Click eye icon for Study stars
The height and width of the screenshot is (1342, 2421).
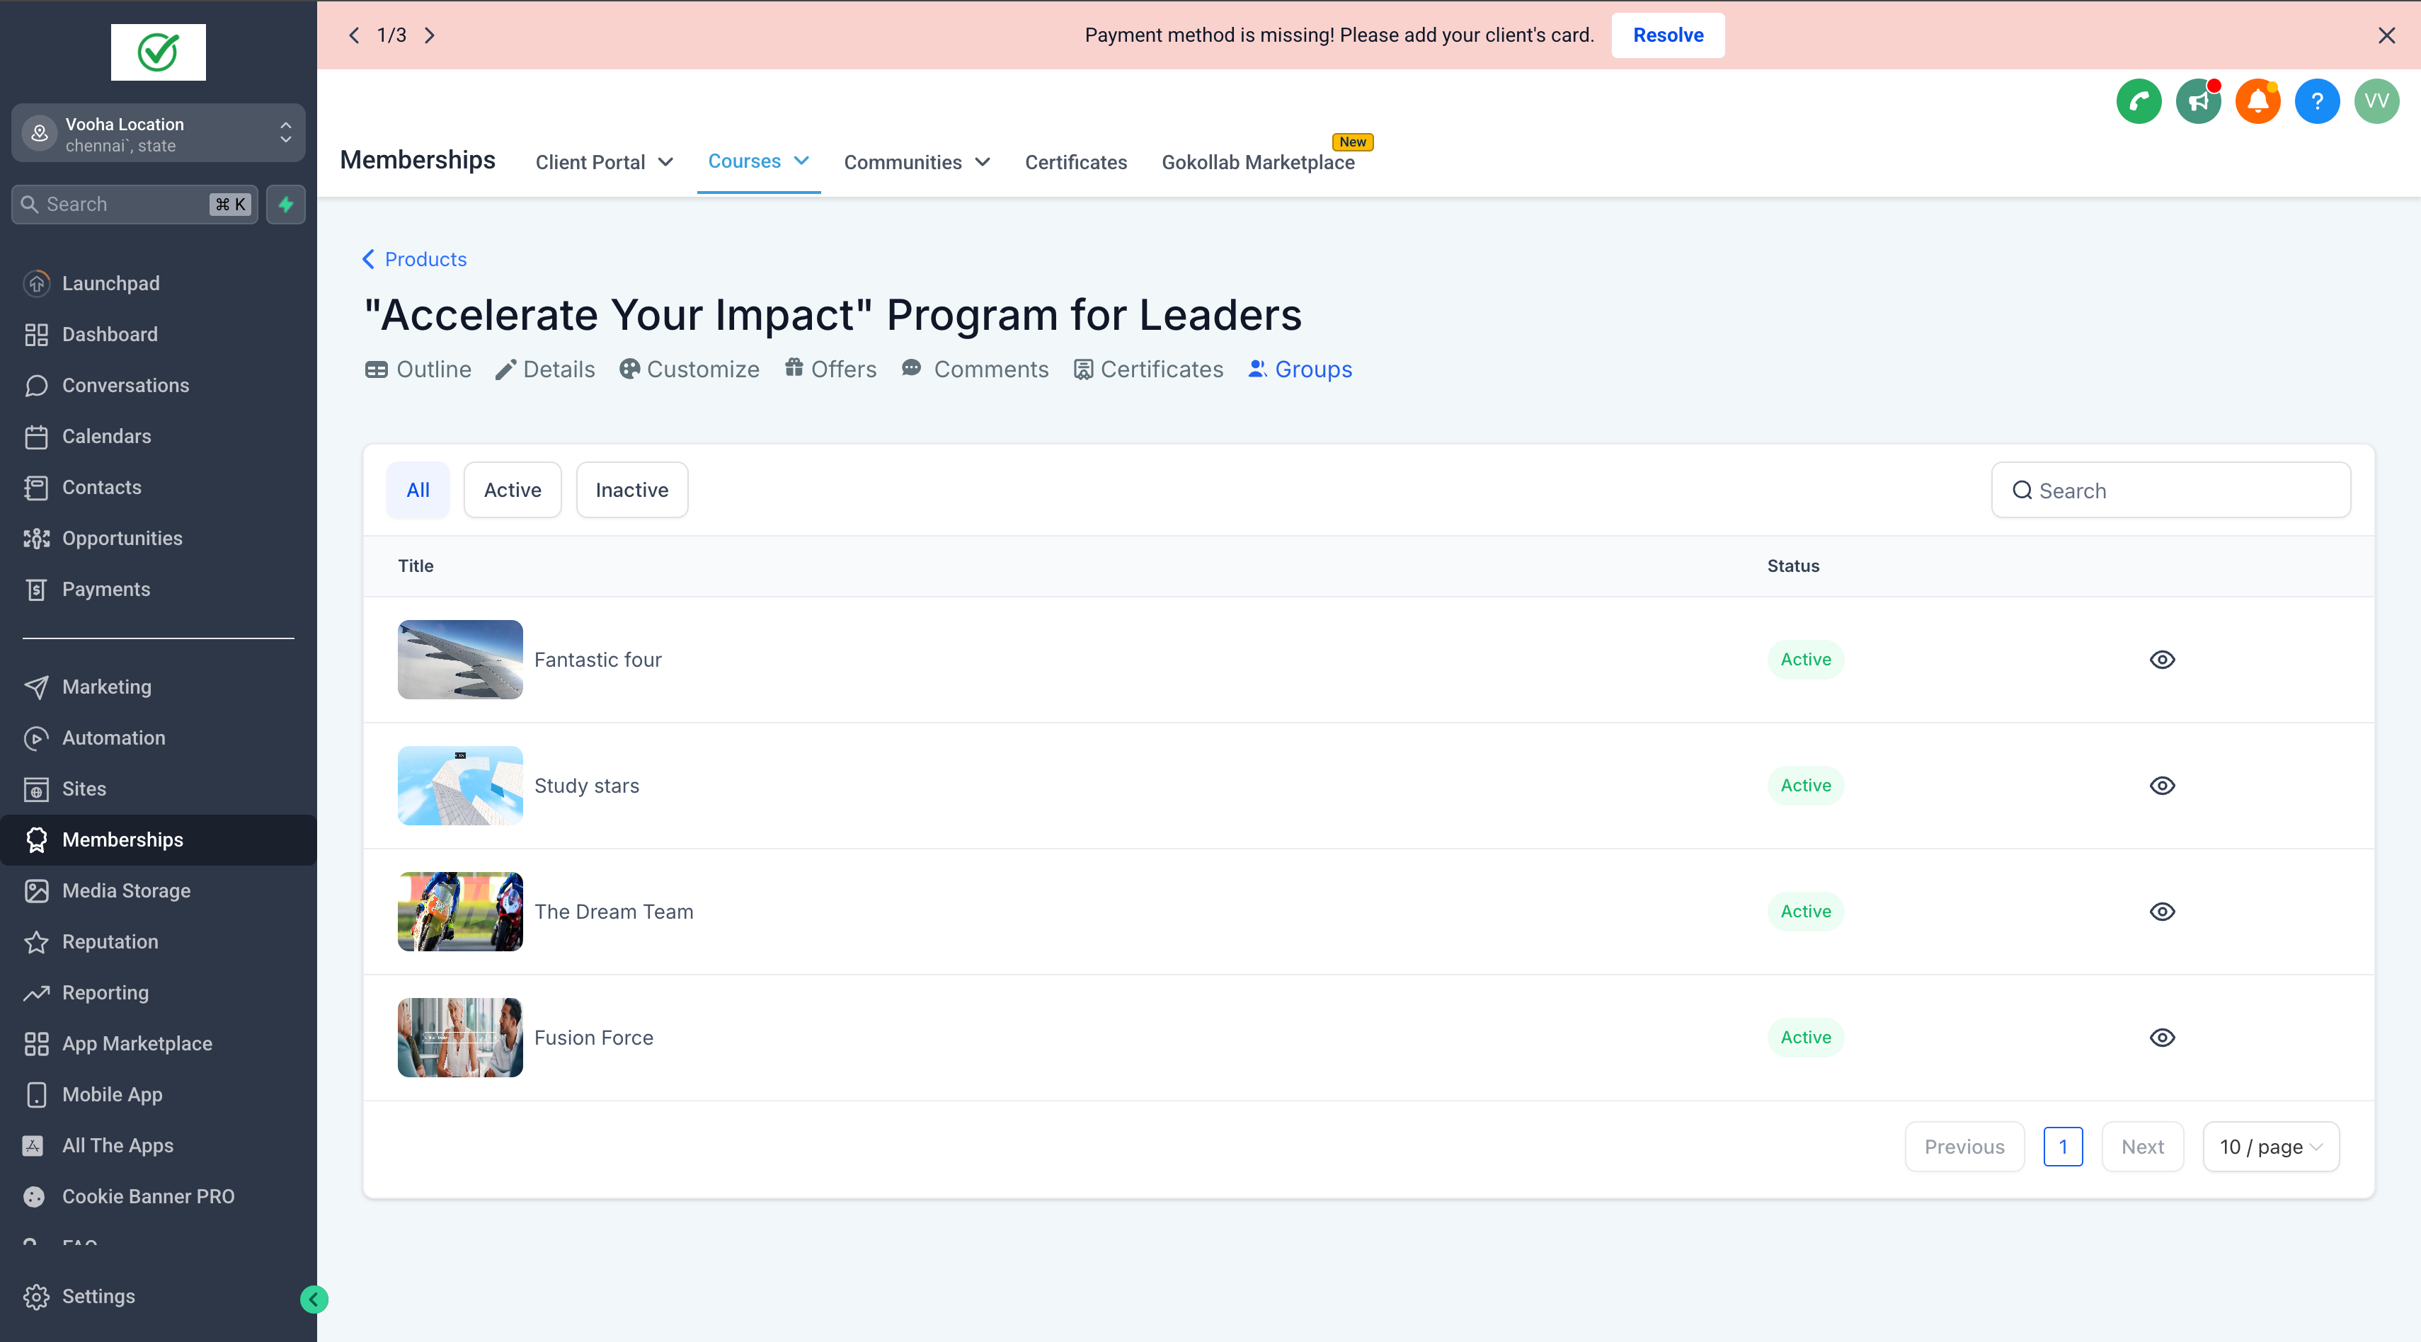click(x=2162, y=786)
